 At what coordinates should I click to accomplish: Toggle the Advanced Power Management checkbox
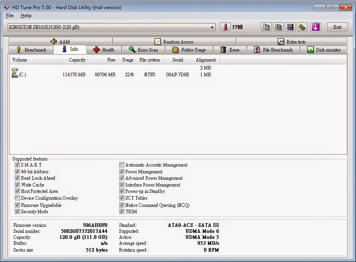tap(122, 178)
